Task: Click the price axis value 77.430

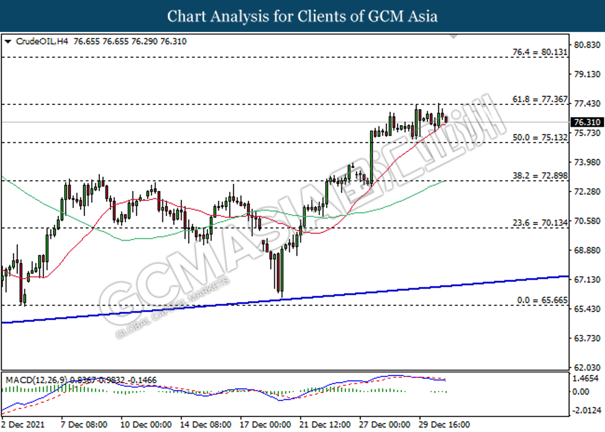Action: click(587, 104)
